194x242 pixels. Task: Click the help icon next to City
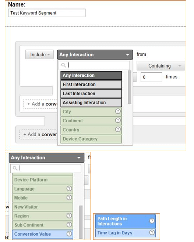click(x=118, y=111)
